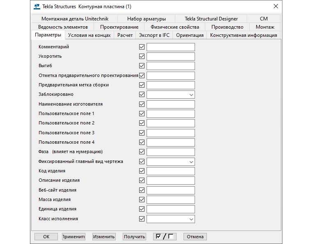Focus the Код изделия field
This screenshot has width=312, height=244.
[x=171, y=171]
